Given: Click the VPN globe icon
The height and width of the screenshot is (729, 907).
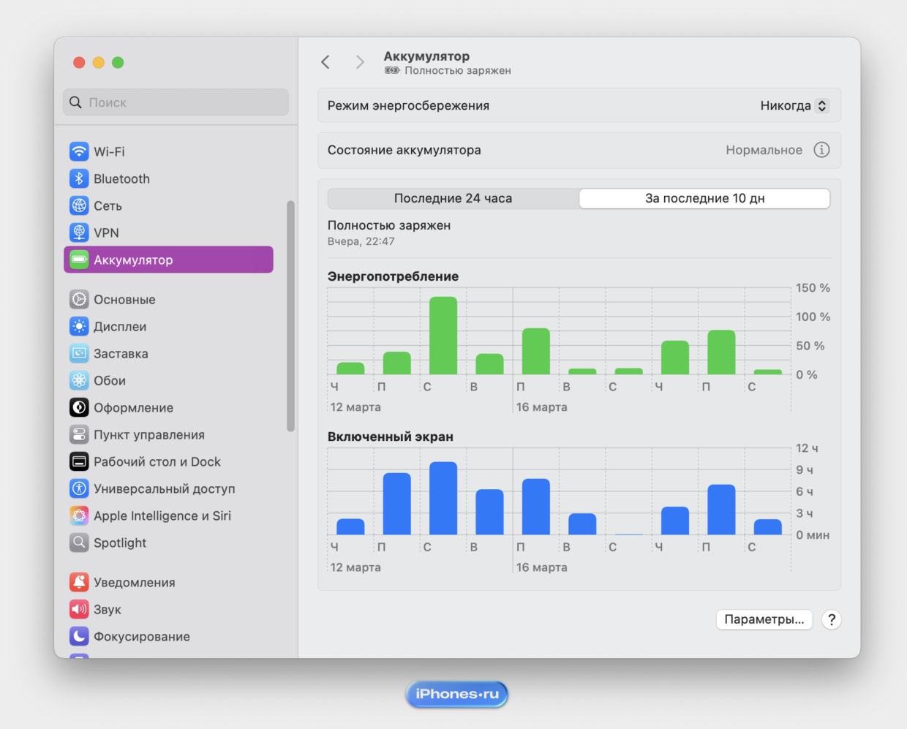Looking at the screenshot, I should pyautogui.click(x=79, y=233).
